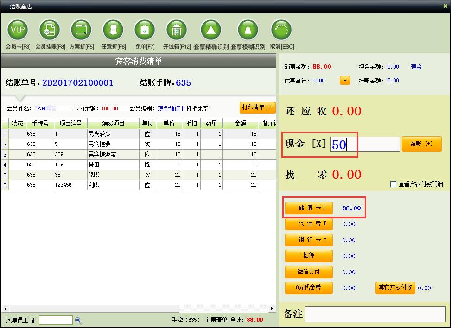
Task: Select the 免单[F7] free-bill icon
Action: (x=145, y=30)
